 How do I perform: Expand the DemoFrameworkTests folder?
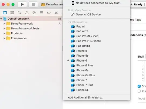pyautogui.click(x=4, y=28)
